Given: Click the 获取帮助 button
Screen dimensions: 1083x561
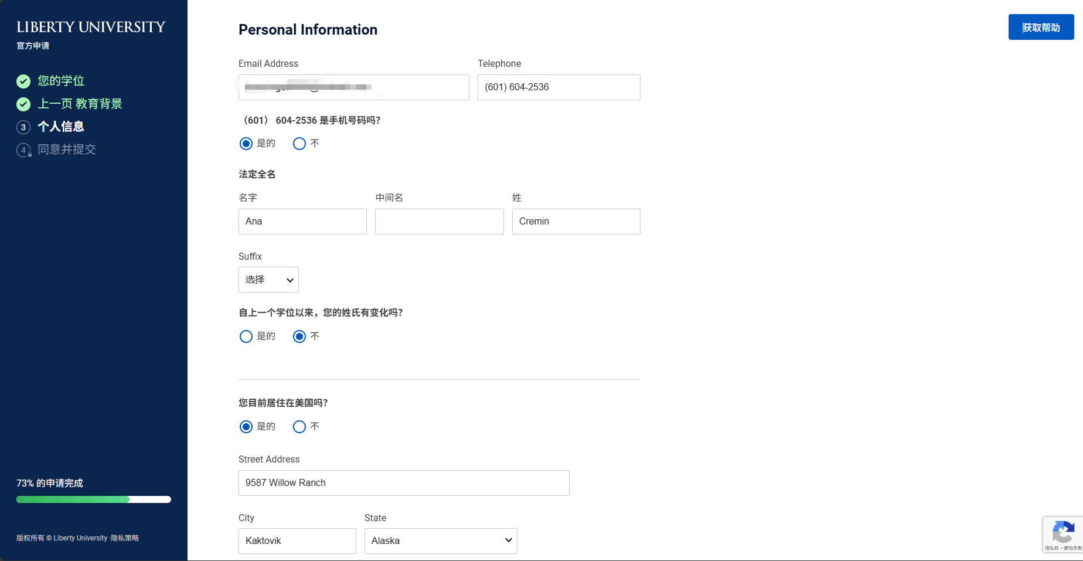Looking at the screenshot, I should coord(1041,28).
